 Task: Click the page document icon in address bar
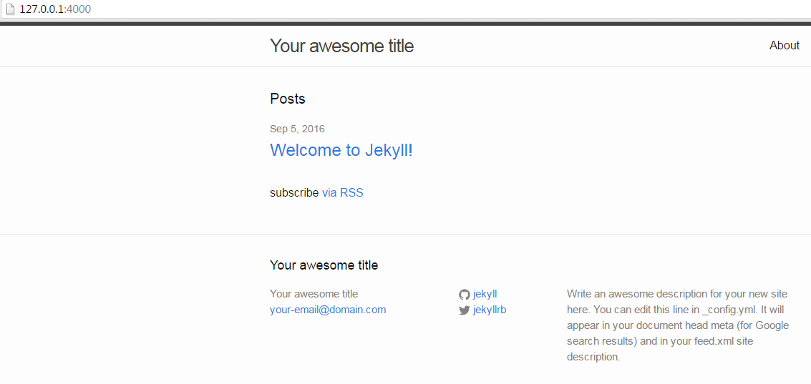tap(10, 9)
